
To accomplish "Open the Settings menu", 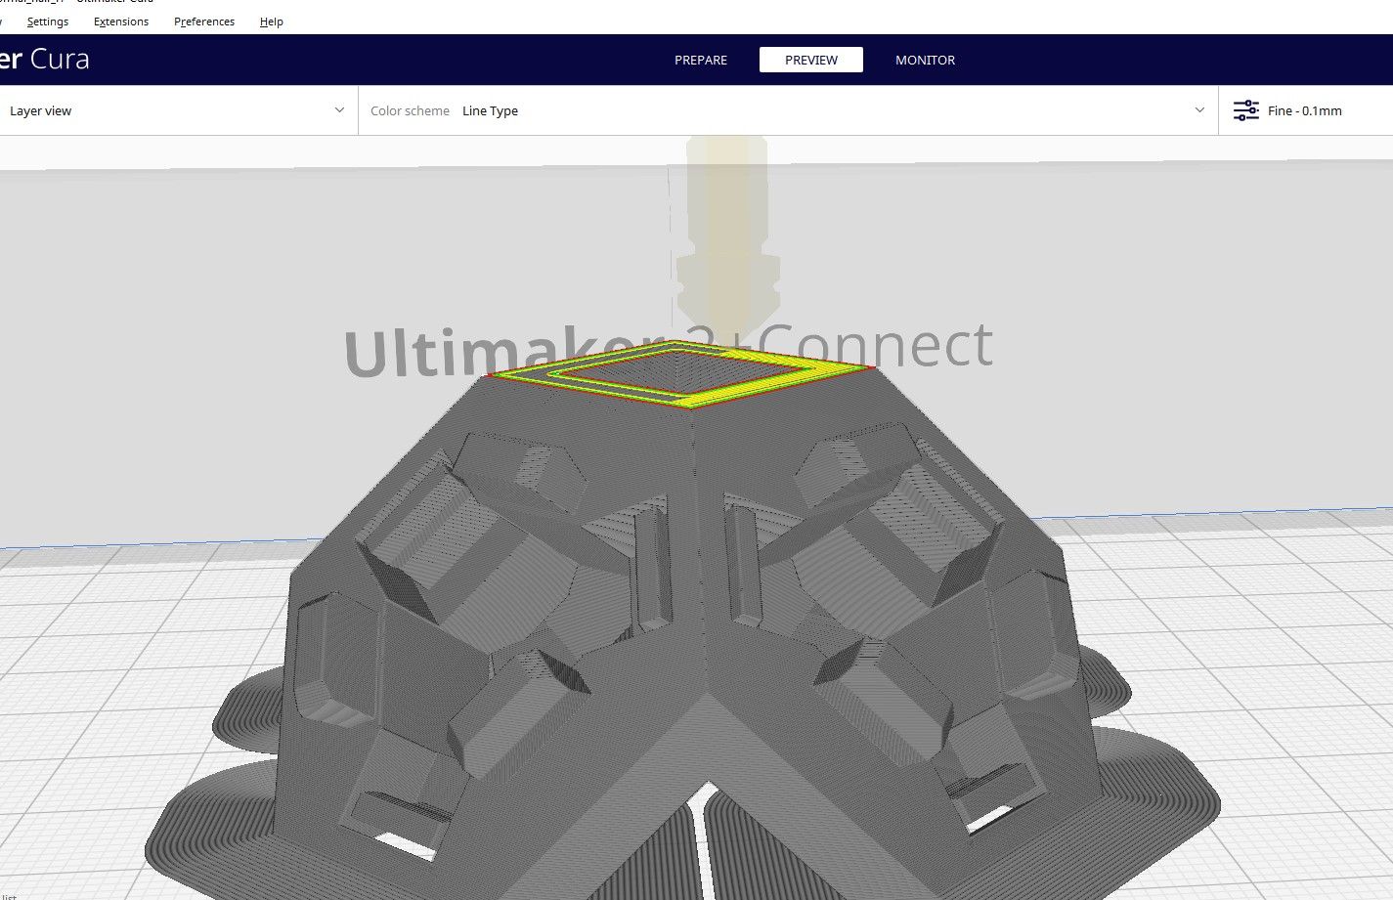I will point(48,21).
